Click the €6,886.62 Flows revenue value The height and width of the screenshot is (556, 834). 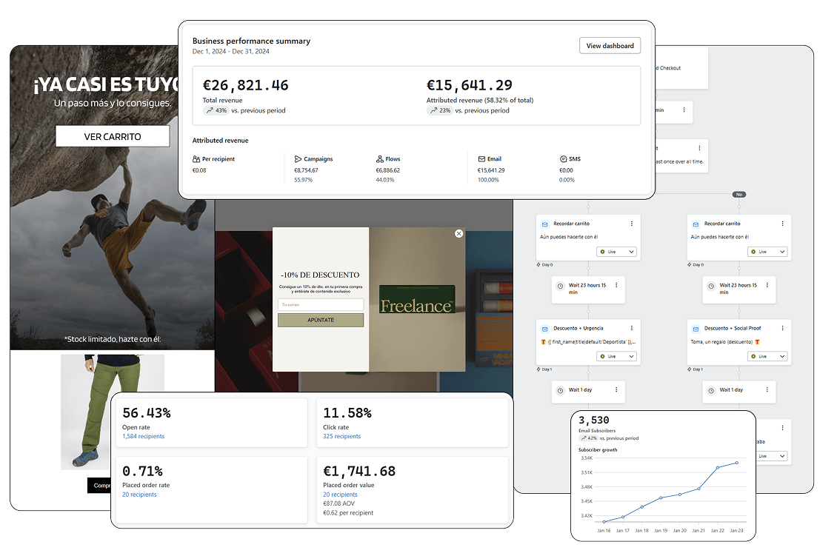click(388, 170)
